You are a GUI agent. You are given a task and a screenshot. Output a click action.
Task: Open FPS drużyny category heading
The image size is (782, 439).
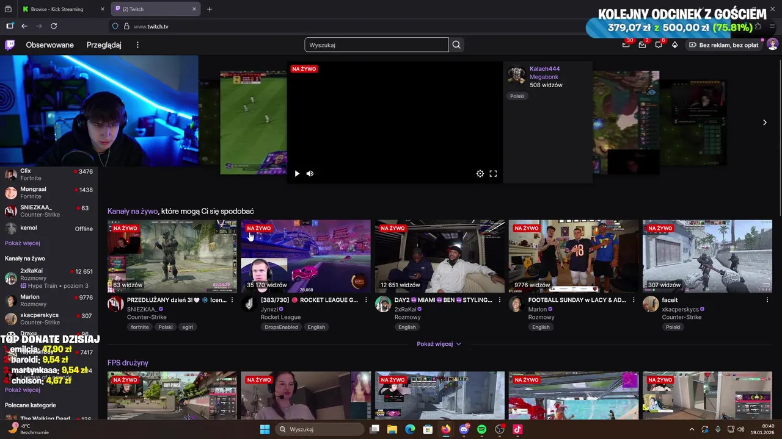click(x=128, y=363)
